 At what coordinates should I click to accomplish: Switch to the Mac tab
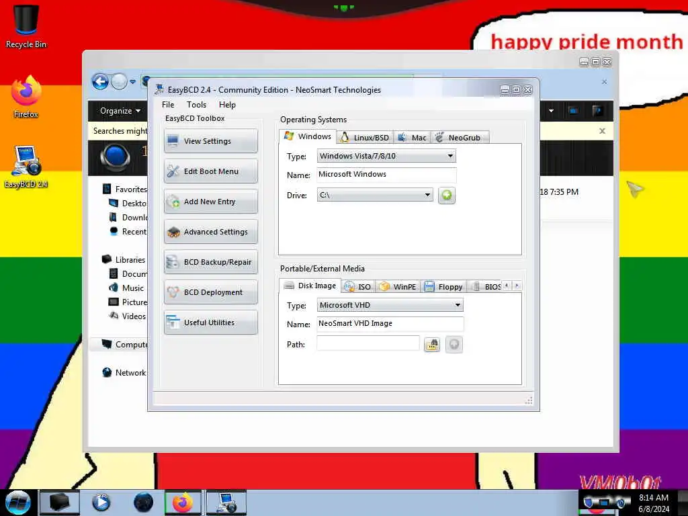[412, 137]
